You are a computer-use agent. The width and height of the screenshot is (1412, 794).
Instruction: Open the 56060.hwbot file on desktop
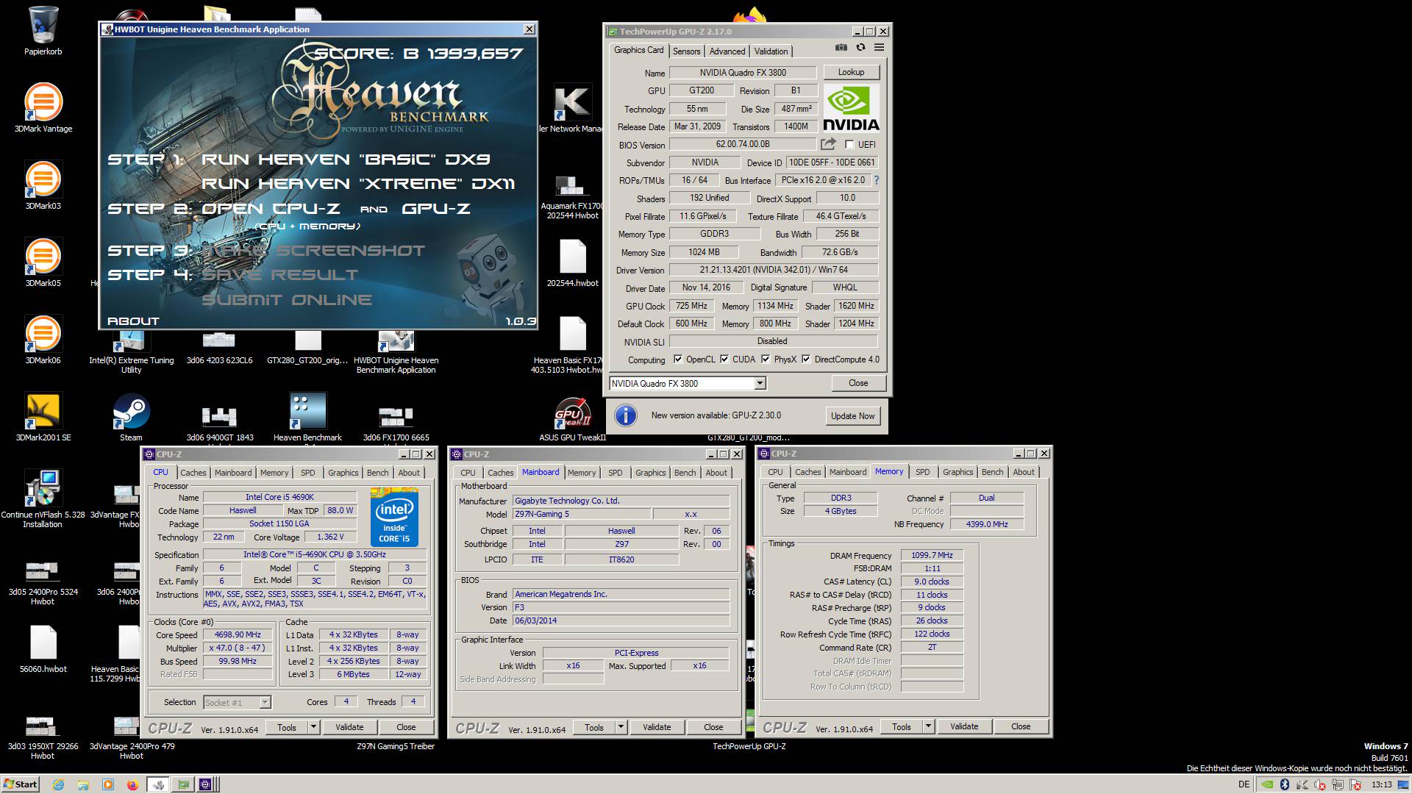click(43, 649)
